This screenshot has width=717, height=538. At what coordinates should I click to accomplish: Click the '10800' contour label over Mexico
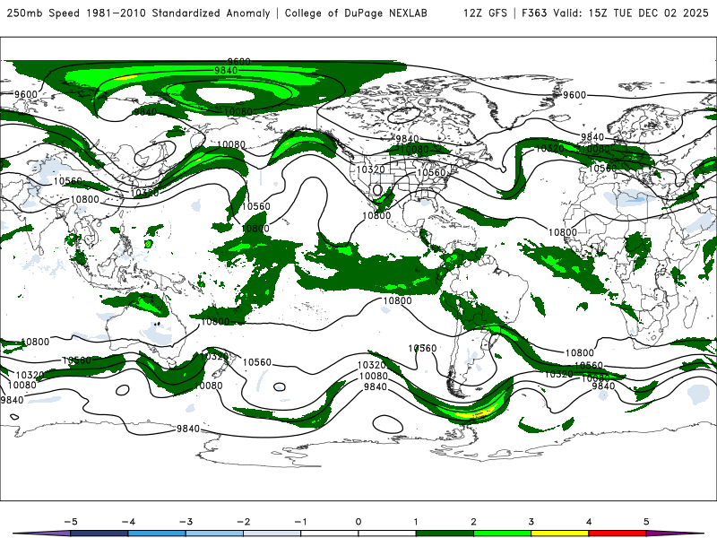(x=376, y=216)
